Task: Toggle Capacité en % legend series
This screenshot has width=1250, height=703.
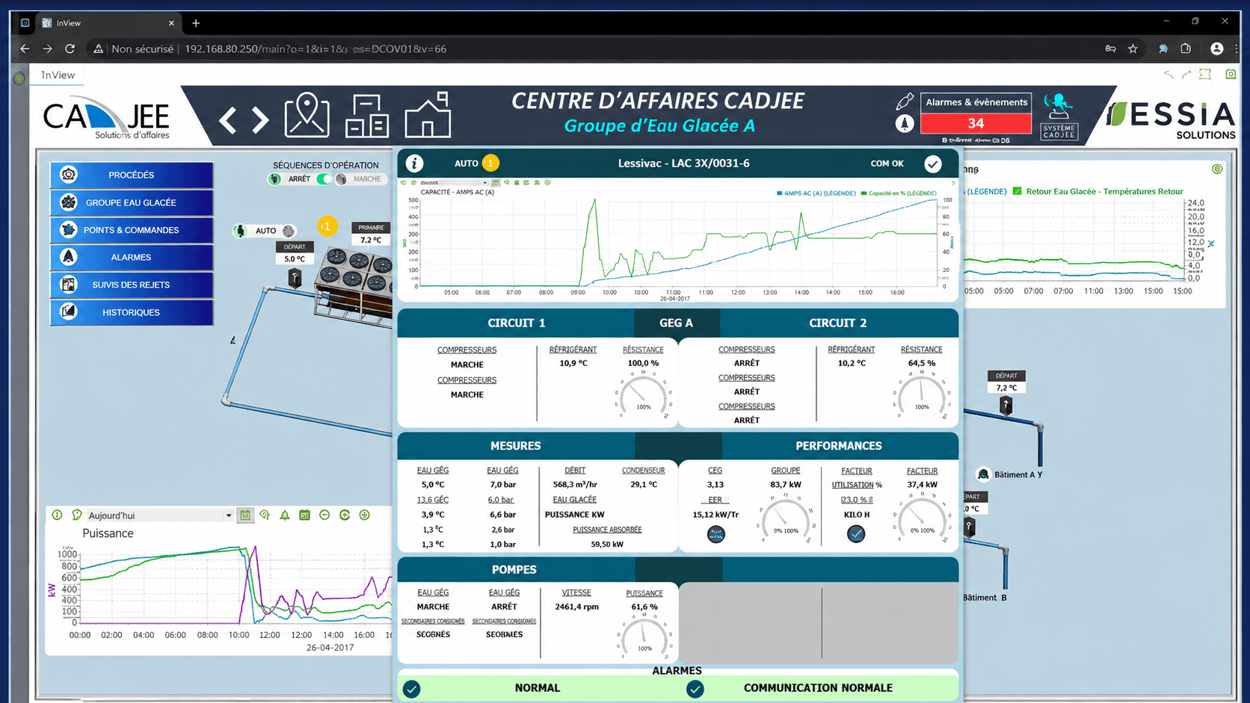Action: coord(899,193)
